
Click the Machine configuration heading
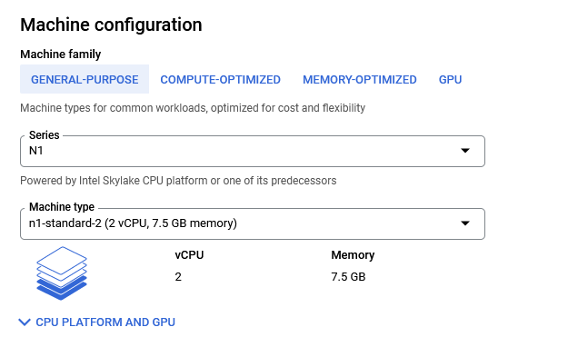click(111, 25)
